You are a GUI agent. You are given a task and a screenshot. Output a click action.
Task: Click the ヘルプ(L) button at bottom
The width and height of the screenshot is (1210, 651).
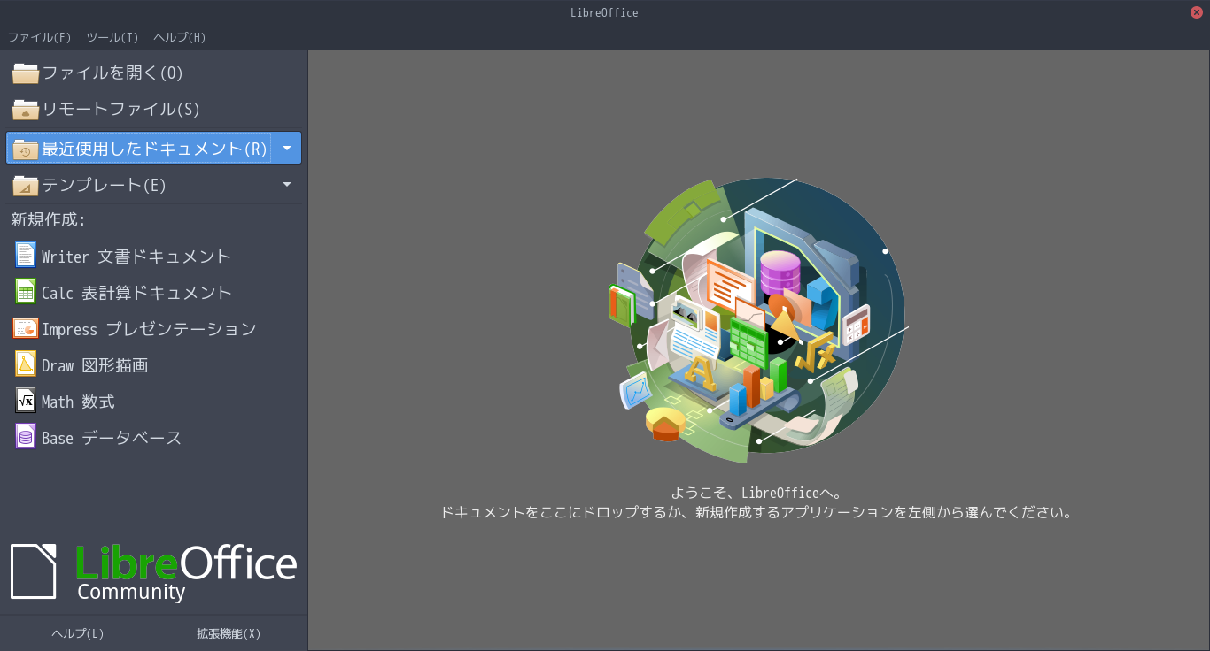[x=78, y=633]
